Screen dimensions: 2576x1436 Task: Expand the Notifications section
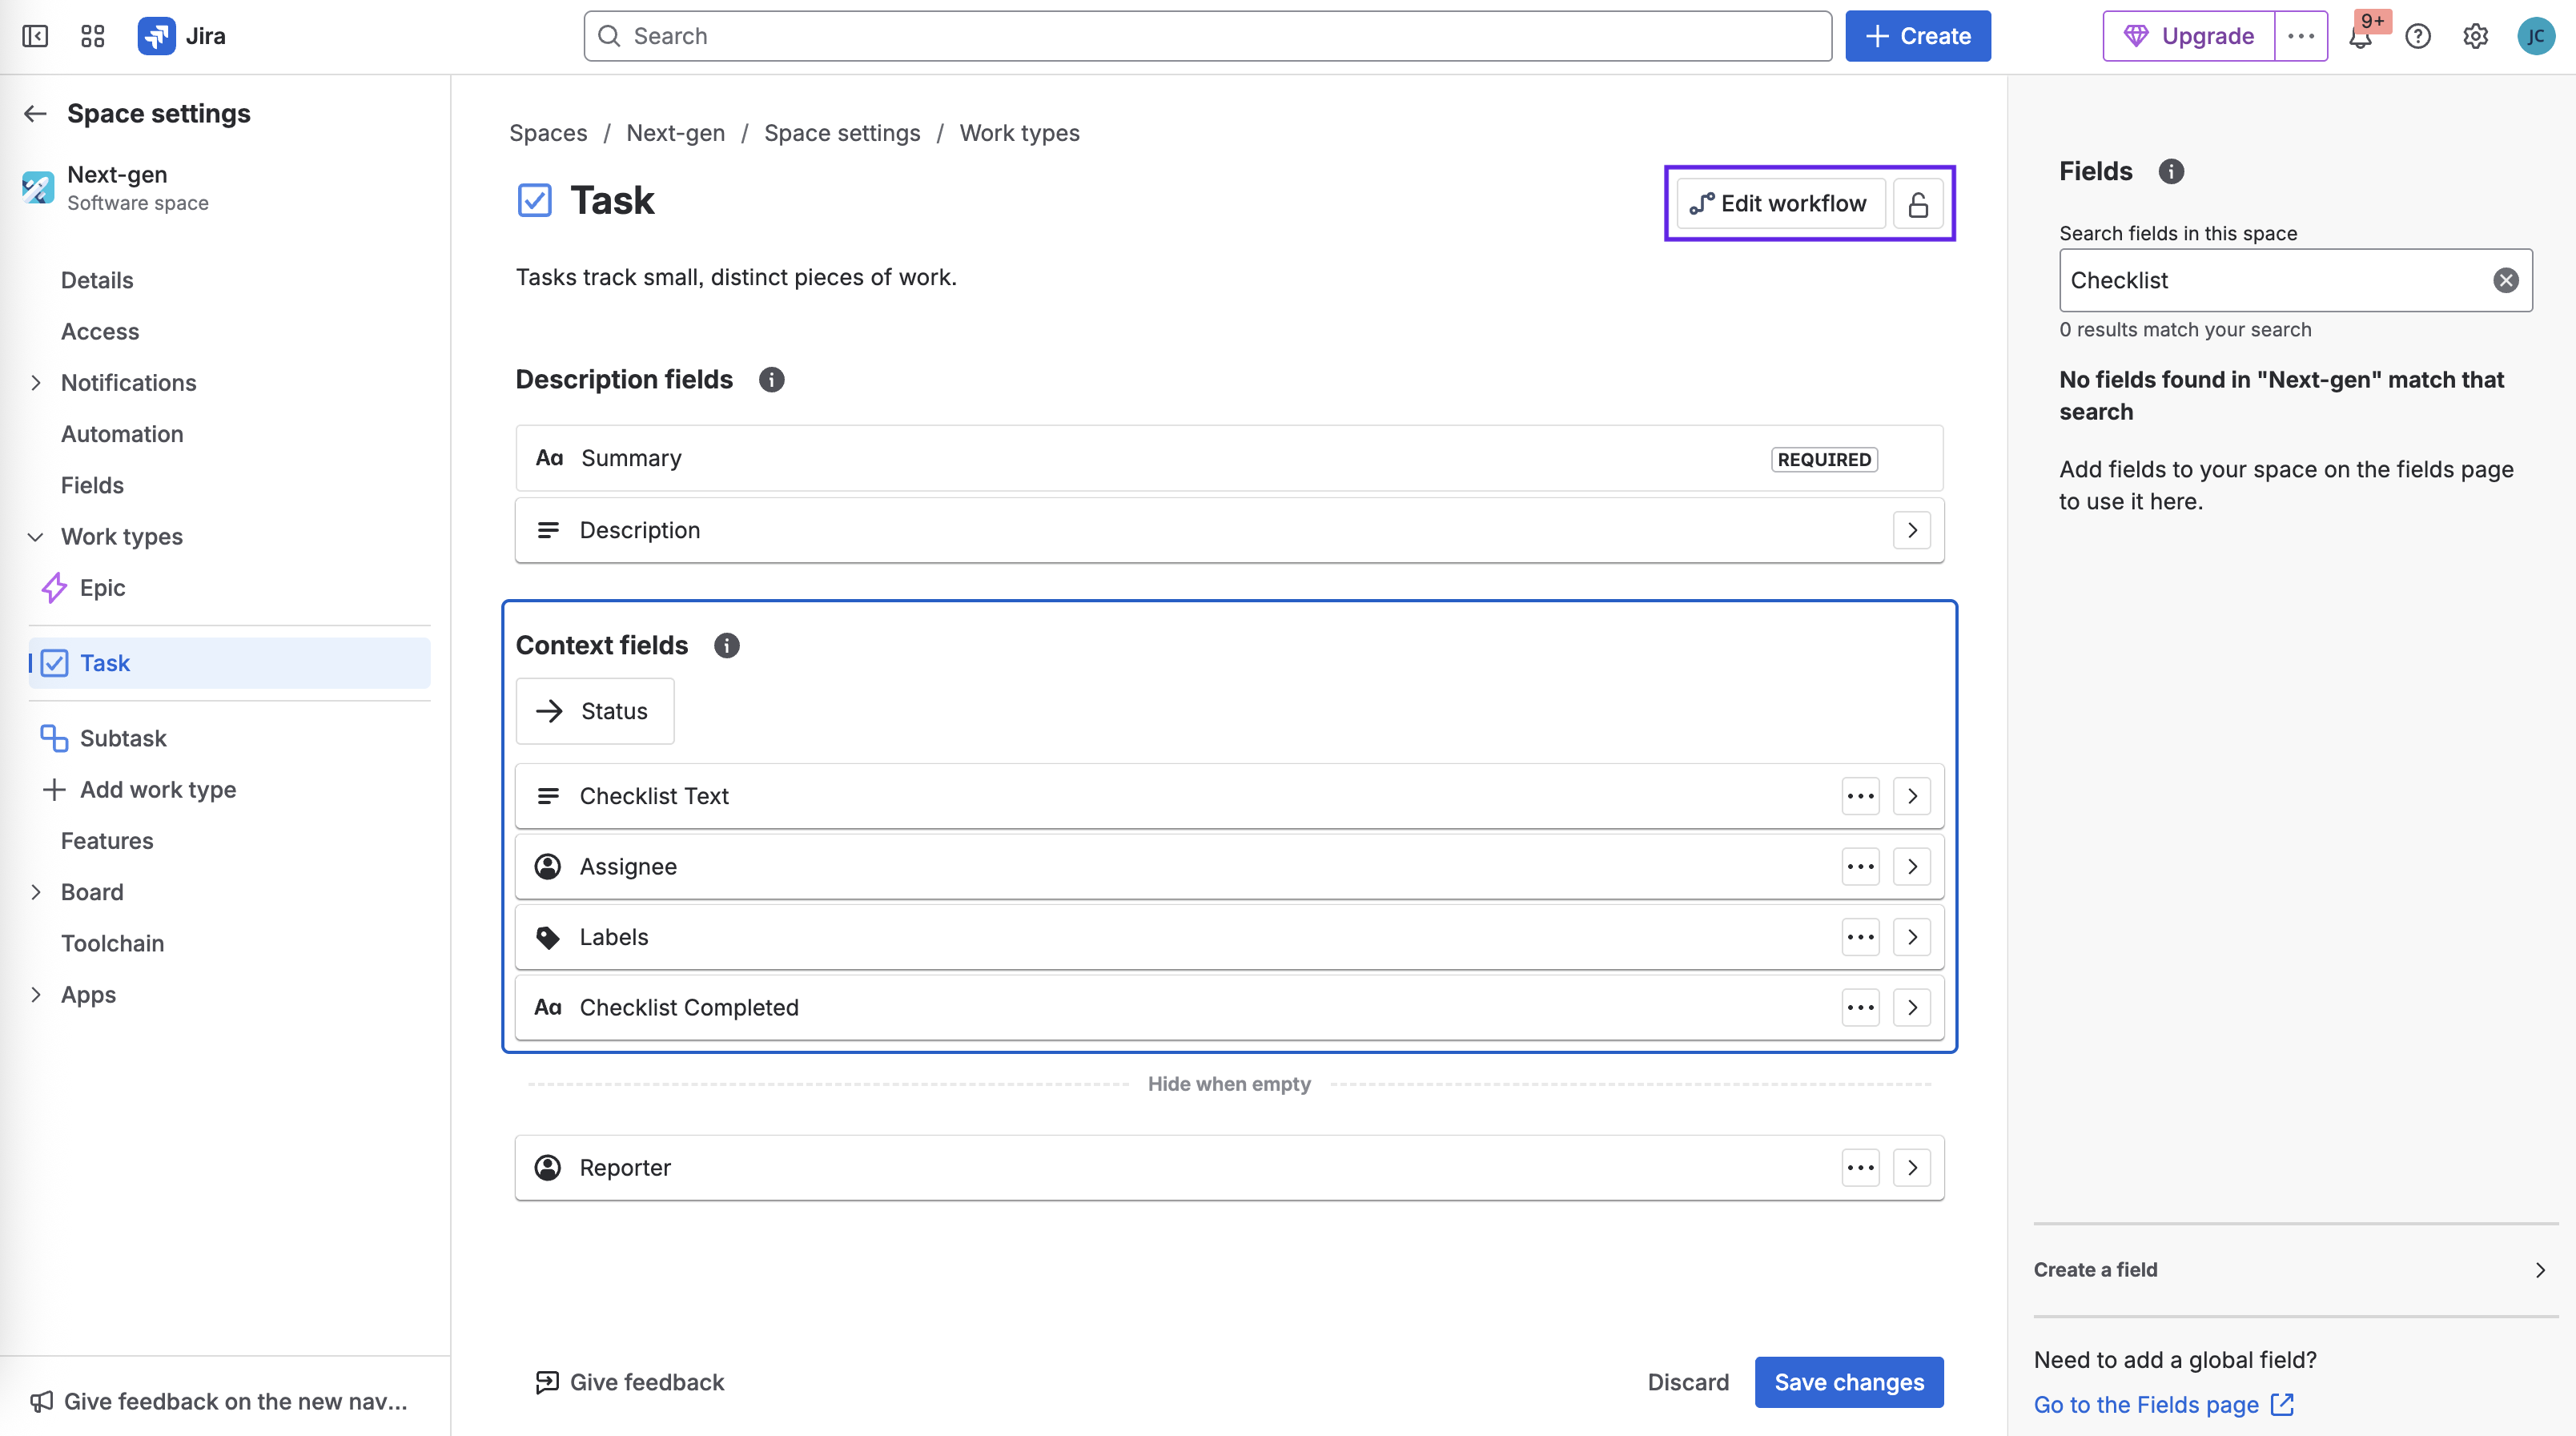pos(35,382)
